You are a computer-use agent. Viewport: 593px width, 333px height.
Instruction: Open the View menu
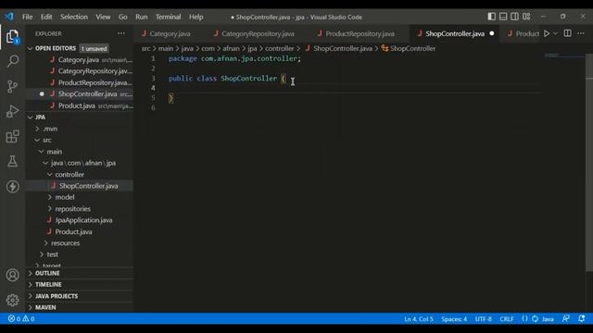click(103, 17)
